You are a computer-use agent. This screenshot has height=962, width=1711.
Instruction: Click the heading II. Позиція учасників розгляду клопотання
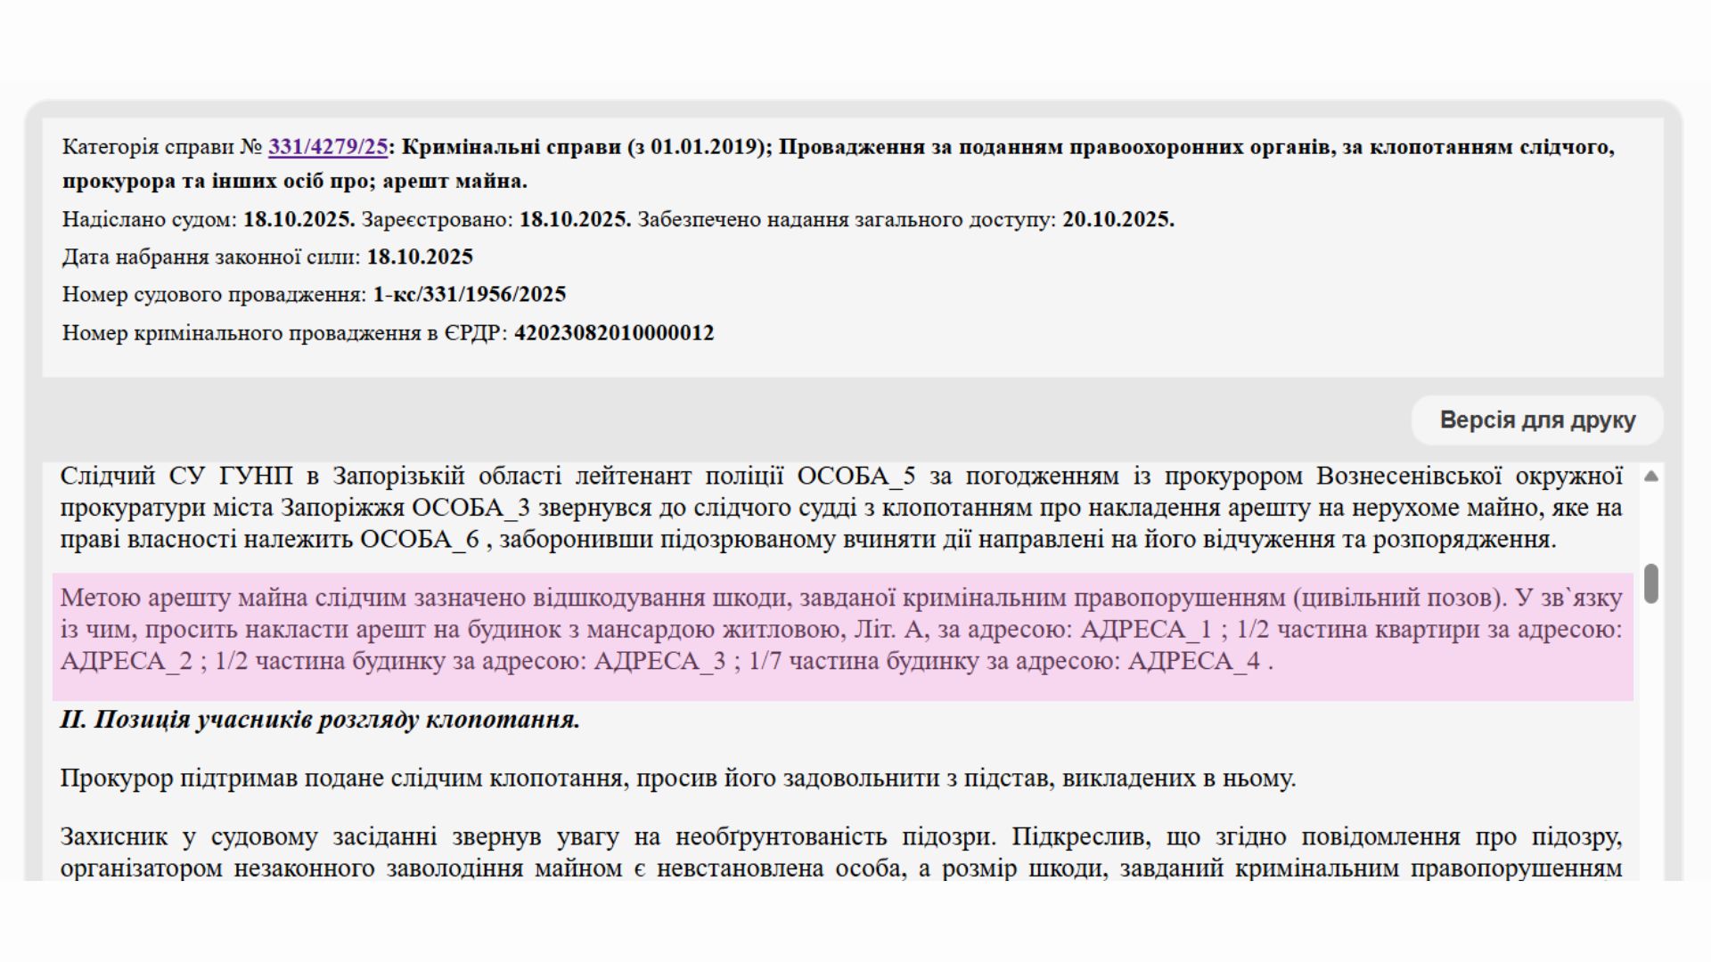[320, 720]
